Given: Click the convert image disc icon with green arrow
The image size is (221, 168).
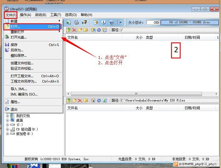Looking at the screenshot, I should tap(68, 22).
